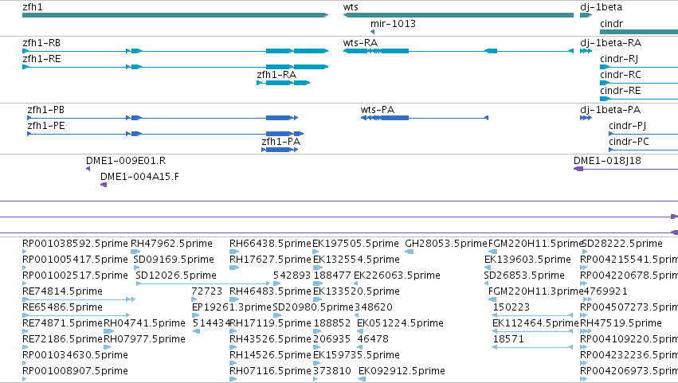Click the dj-1beta gene label
Image resolution: width=678 pixels, height=383 pixels.
click(601, 7)
